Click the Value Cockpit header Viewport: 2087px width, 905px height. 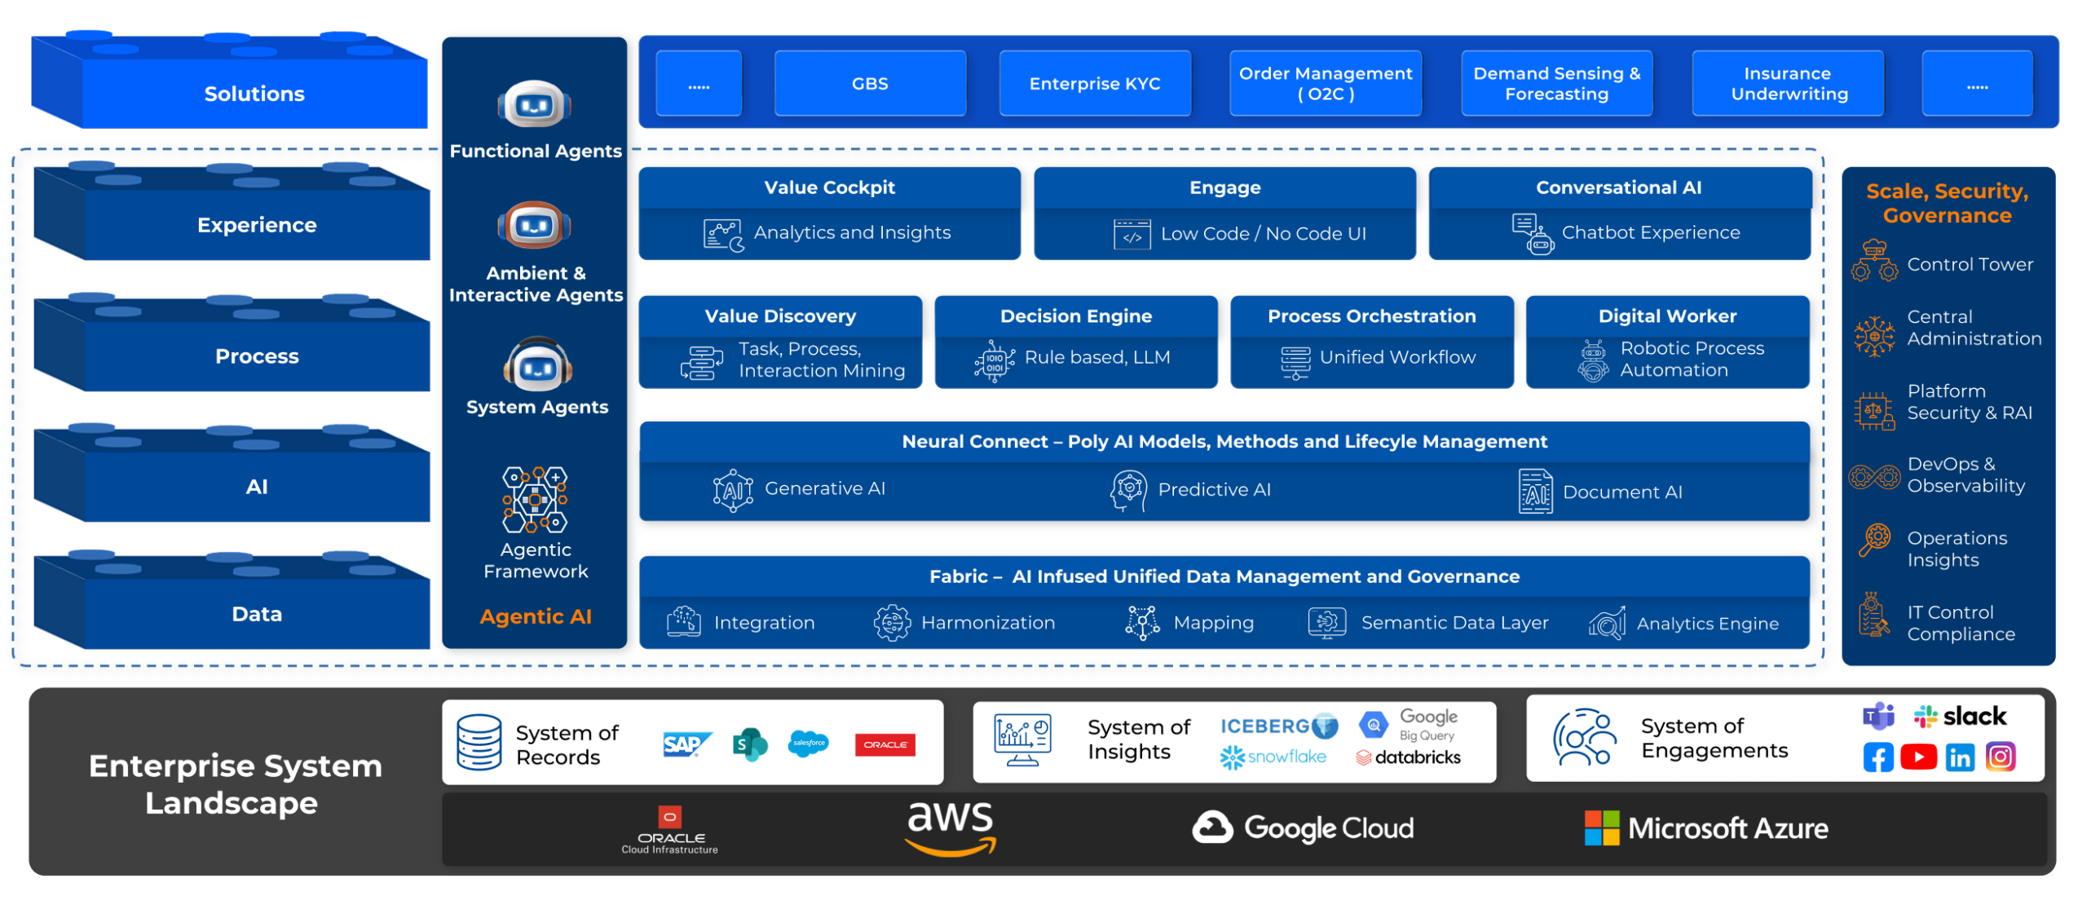tap(829, 188)
